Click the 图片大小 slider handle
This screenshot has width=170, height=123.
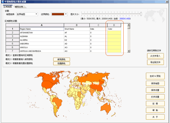click(x=141, y=14)
